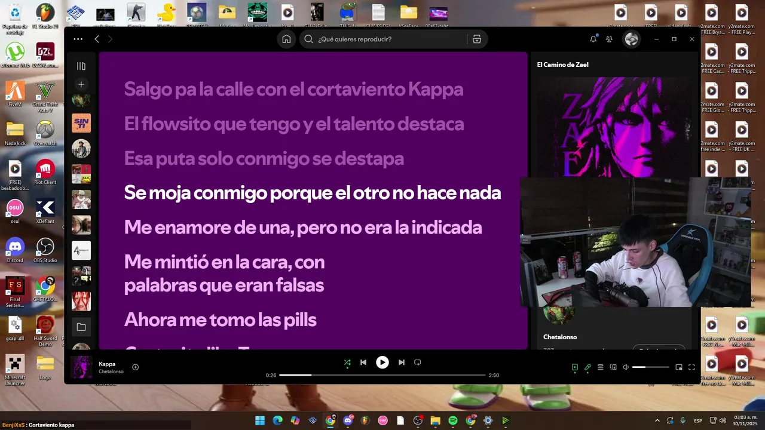
Task: Click "El Camino de Zael" heading
Action: [x=562, y=64]
